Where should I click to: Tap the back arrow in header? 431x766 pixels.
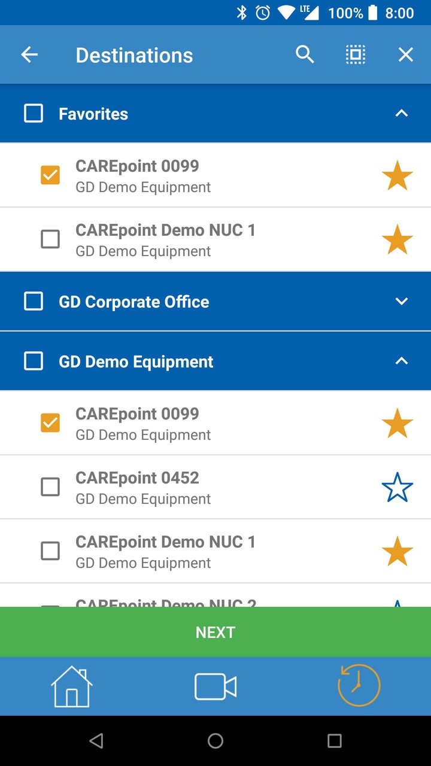click(x=29, y=55)
